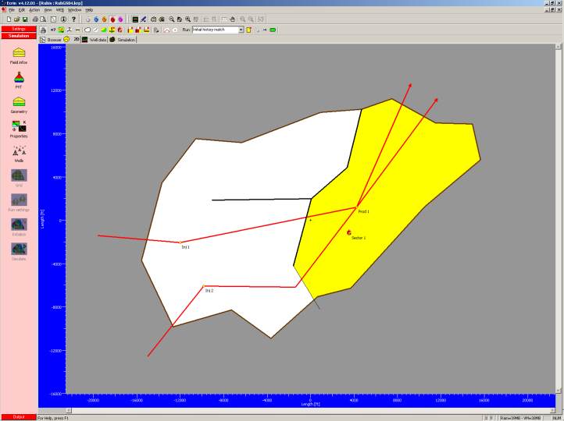Open the Run selection dropdown
This screenshot has width=564, height=421.
point(241,30)
